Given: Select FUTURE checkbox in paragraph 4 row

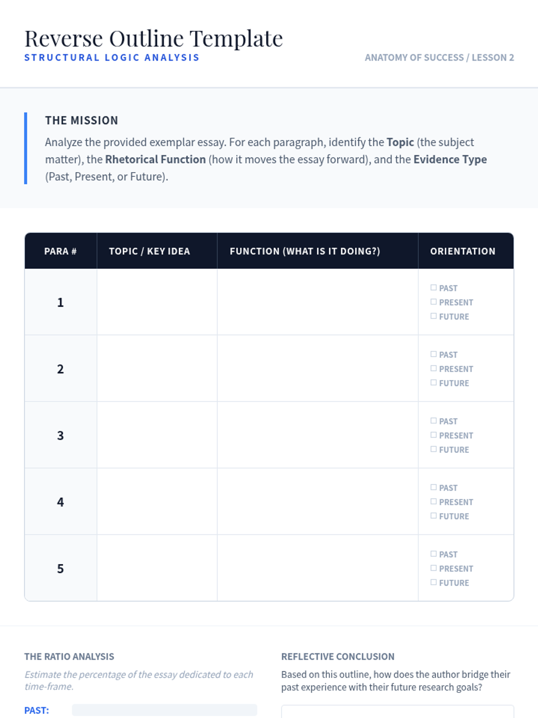Looking at the screenshot, I should [x=434, y=516].
